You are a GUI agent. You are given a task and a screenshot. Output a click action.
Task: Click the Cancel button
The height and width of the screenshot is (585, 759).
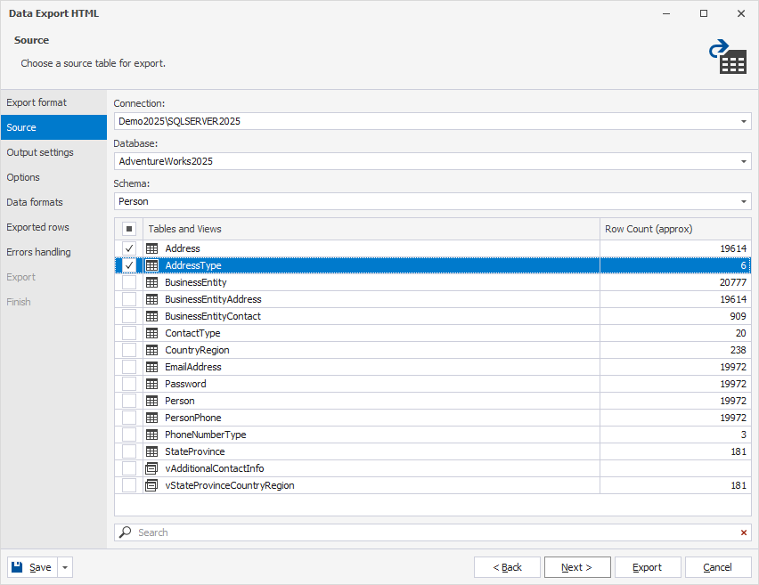point(718,567)
